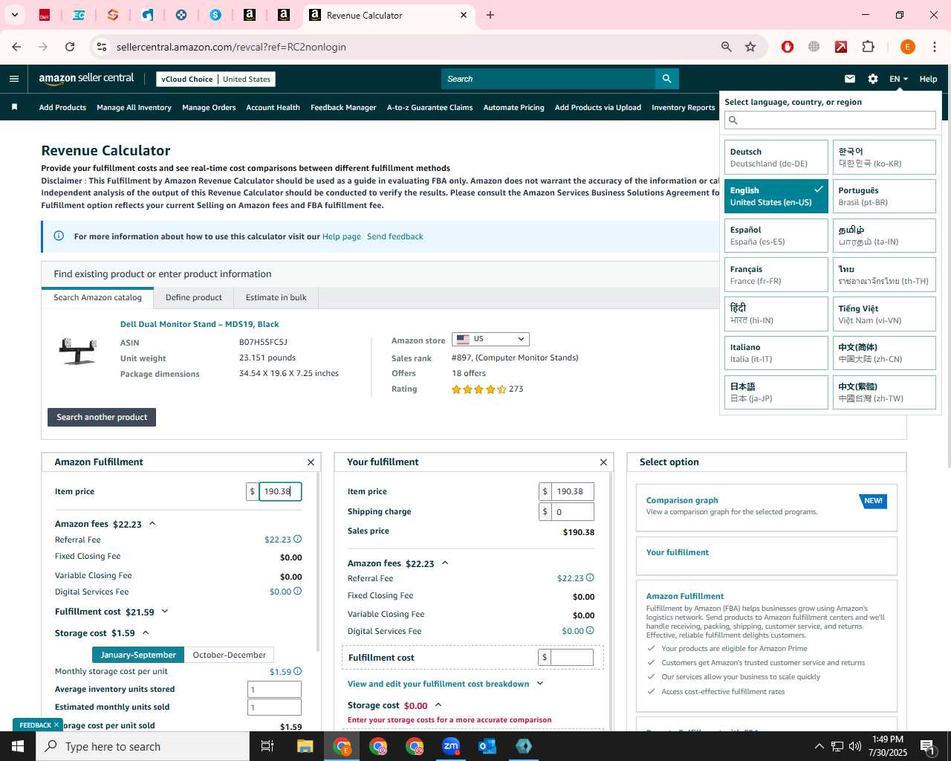Click the bookmark icon in nav bar
The height and width of the screenshot is (761, 951).
point(14,107)
